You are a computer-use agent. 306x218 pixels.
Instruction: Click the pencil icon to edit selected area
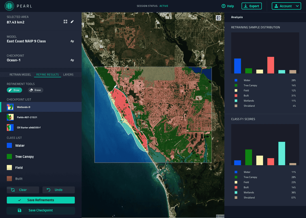(x=72, y=21)
